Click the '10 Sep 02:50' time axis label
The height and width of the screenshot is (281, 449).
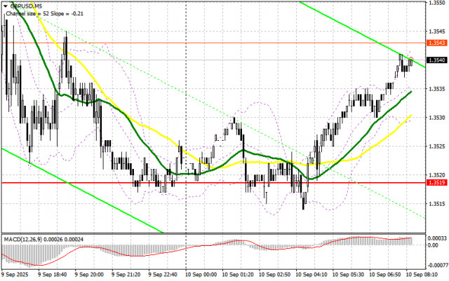(274, 275)
